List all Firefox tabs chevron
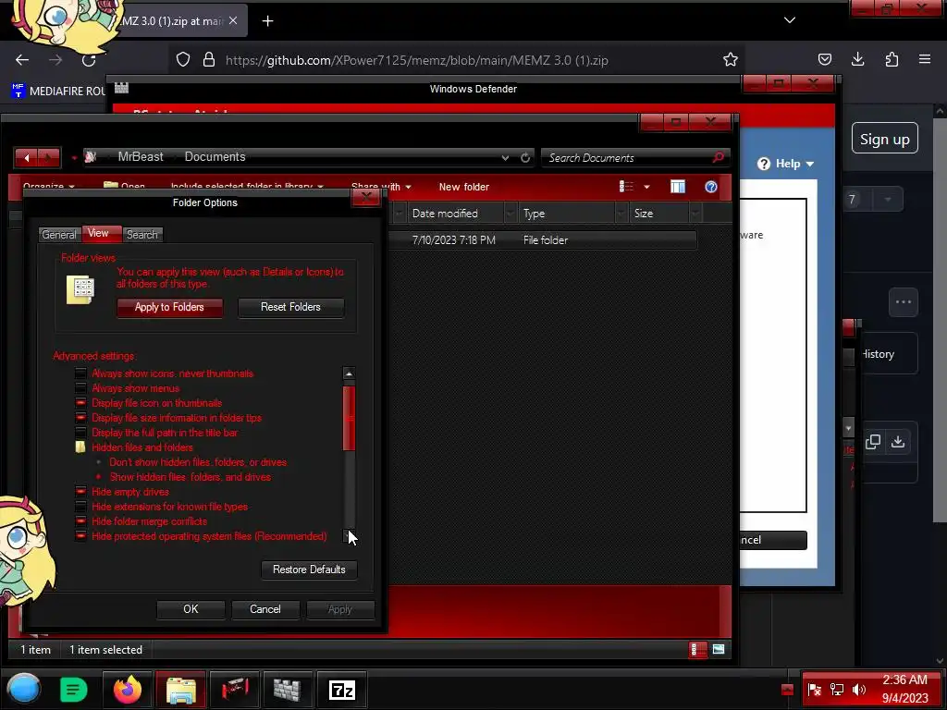947x710 pixels. pos(790,20)
